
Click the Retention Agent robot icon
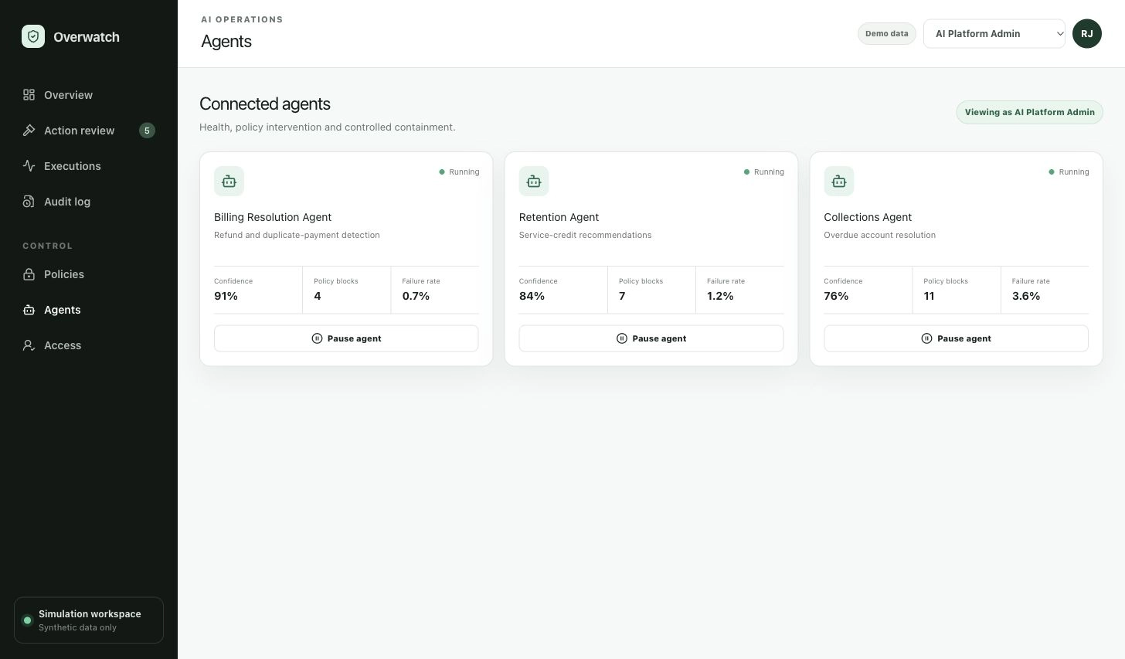pos(534,182)
